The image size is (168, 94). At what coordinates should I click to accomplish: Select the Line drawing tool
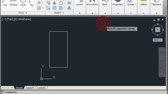click(x=5, y=3)
